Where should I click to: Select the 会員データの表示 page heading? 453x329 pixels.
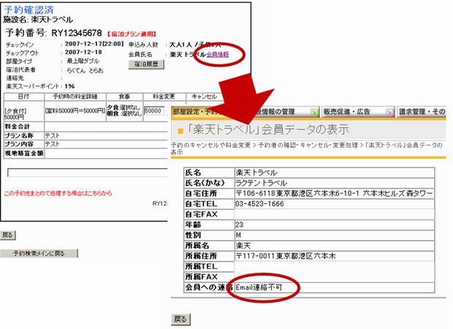pos(269,130)
